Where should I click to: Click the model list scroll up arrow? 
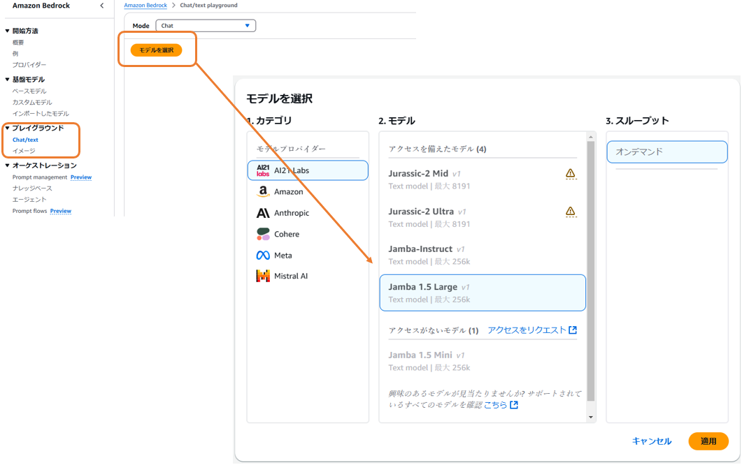coord(590,137)
